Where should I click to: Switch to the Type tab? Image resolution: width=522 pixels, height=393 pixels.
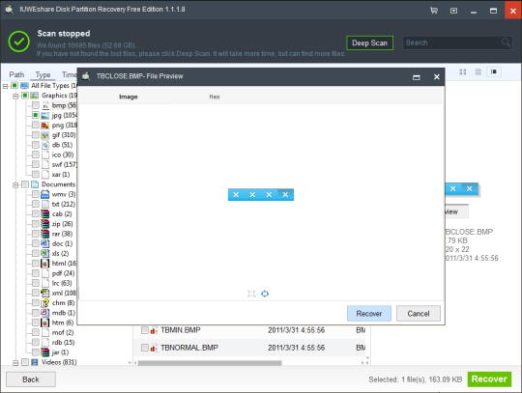[x=43, y=74]
